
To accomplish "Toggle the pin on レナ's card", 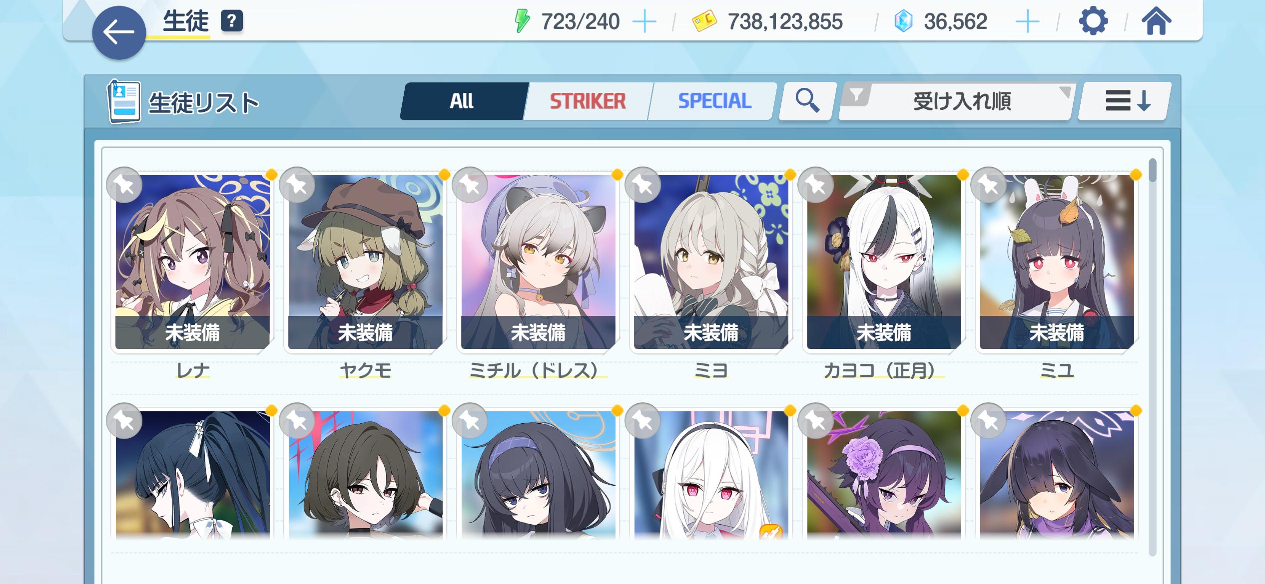I will click(x=124, y=185).
